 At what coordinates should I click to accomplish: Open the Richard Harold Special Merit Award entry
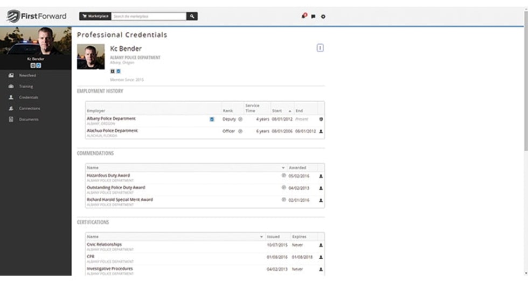point(120,200)
